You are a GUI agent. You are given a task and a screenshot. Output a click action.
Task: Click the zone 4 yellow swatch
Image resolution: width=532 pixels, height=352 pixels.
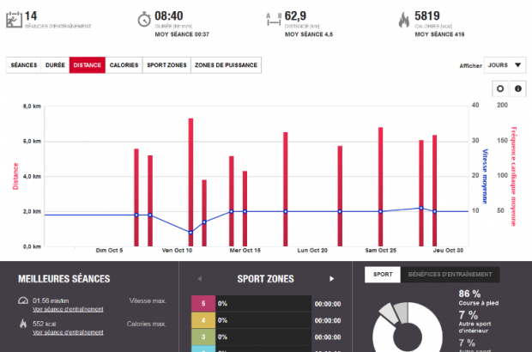203,320
